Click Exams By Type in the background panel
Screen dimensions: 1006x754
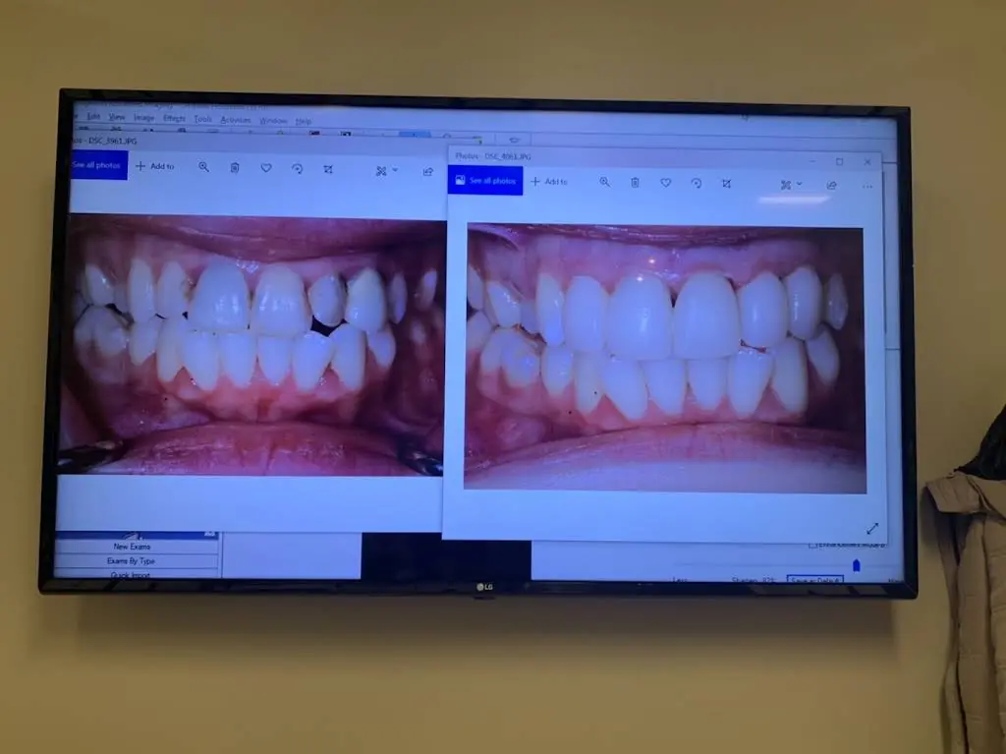[x=131, y=560]
